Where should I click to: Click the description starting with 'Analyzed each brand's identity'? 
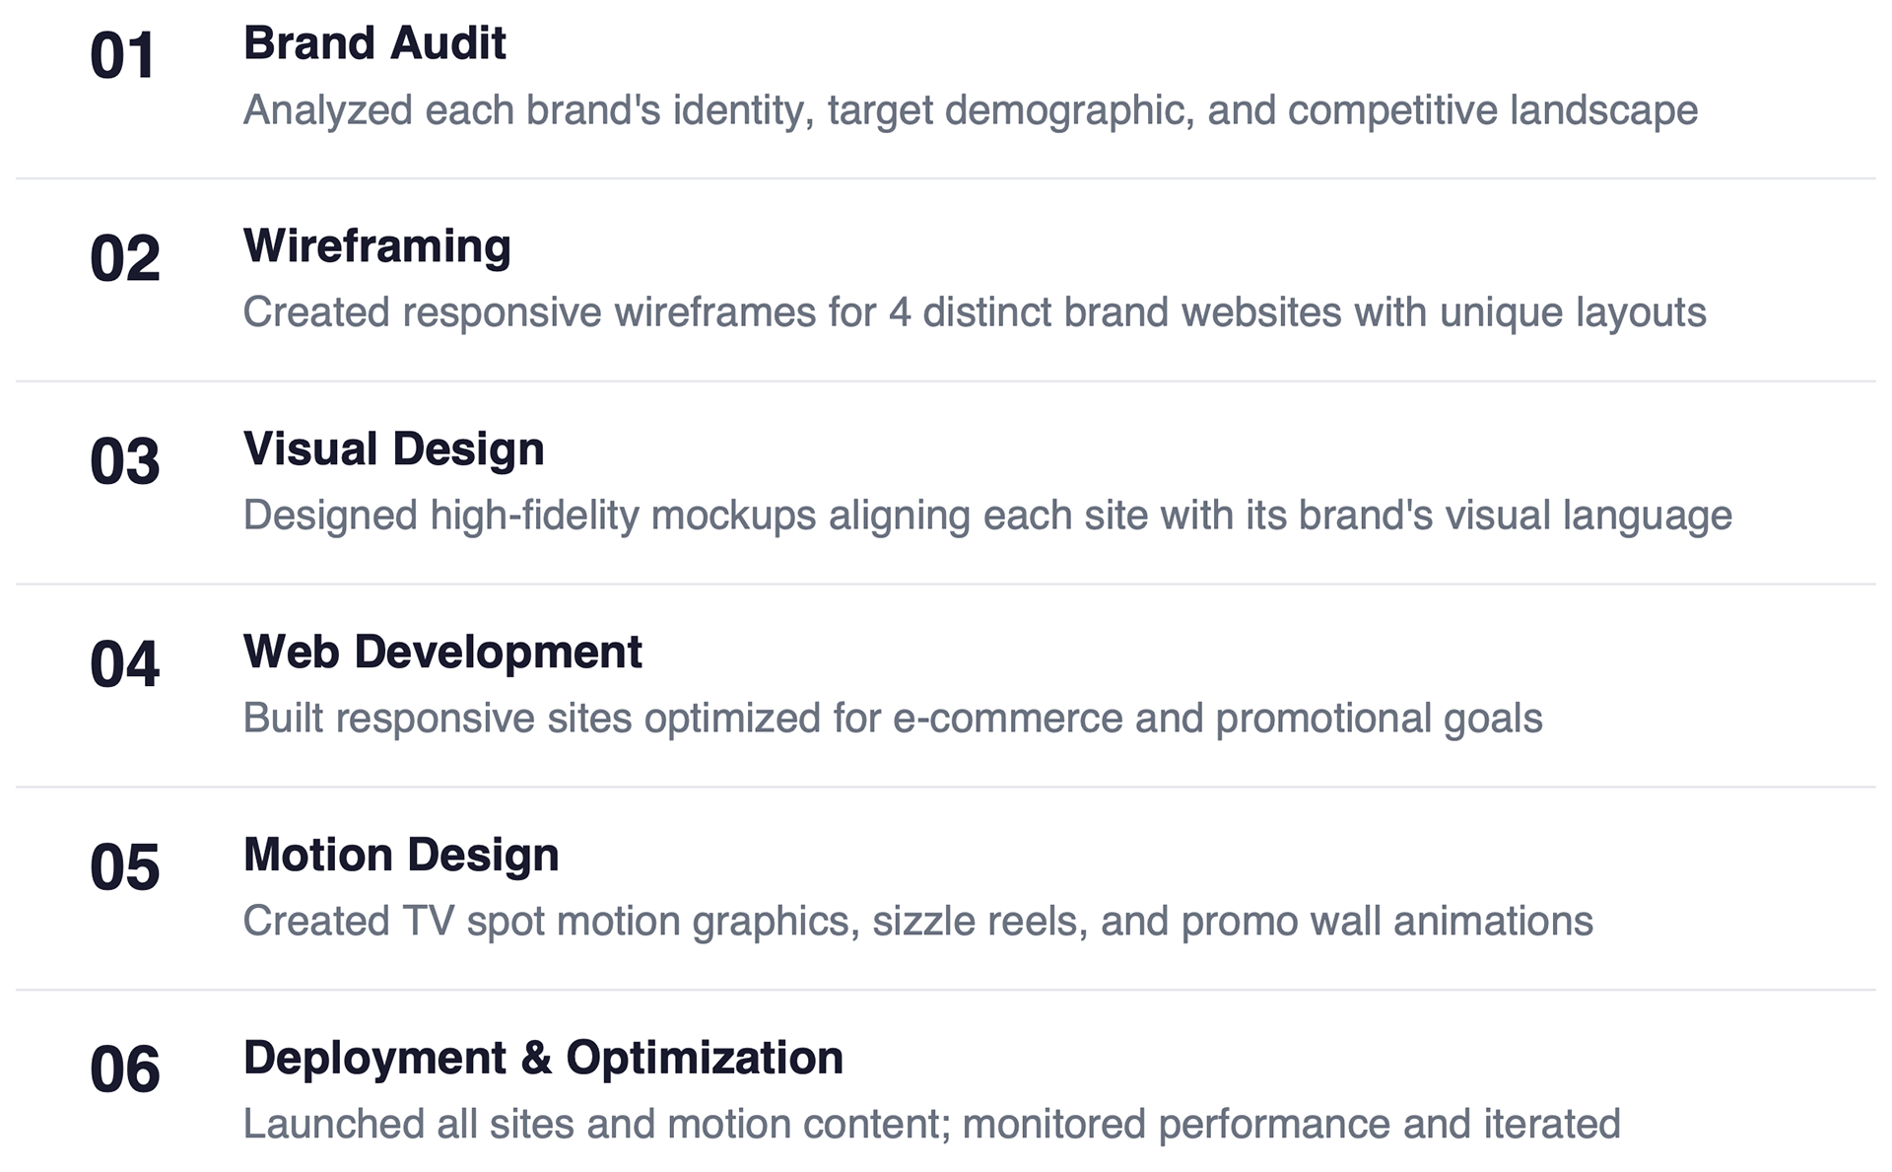pos(970,110)
